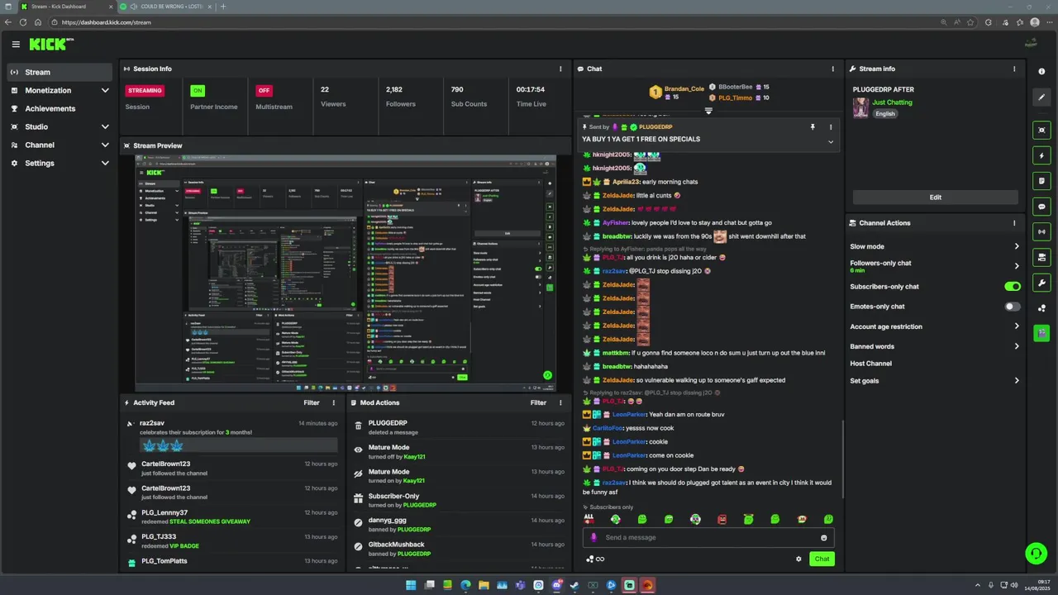Open Session Info three-dot options
1058x595 pixels.
pyautogui.click(x=560, y=69)
